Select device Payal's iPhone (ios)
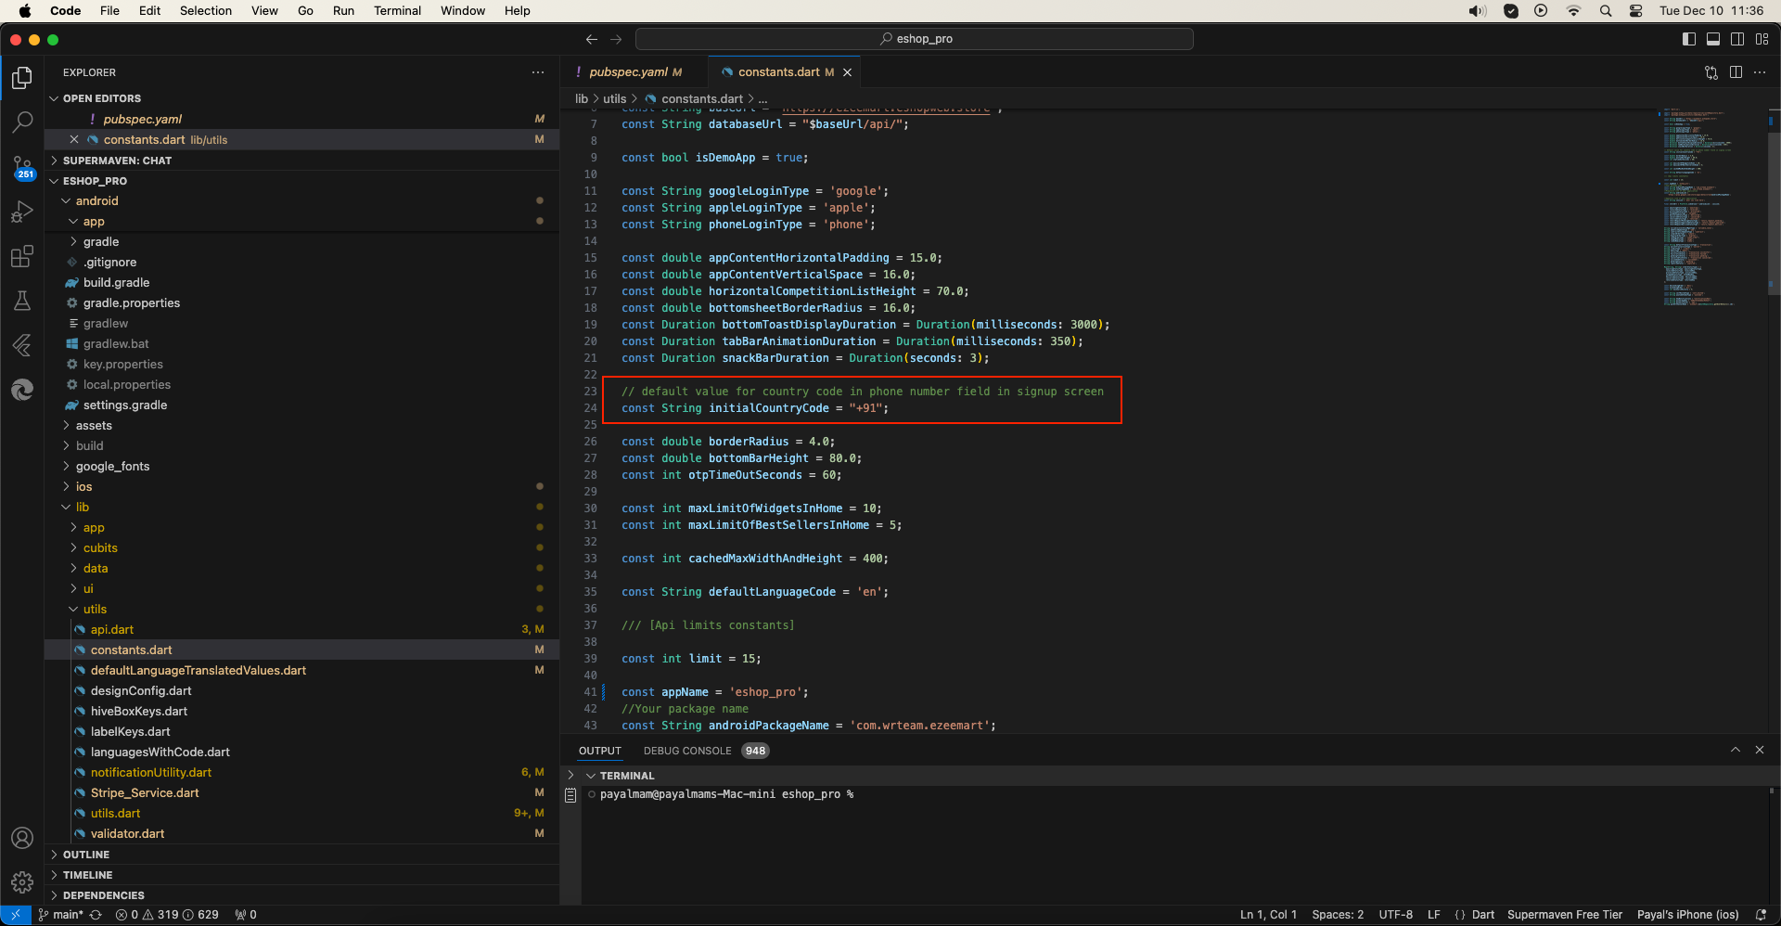This screenshot has height=926, width=1781. point(1687,915)
